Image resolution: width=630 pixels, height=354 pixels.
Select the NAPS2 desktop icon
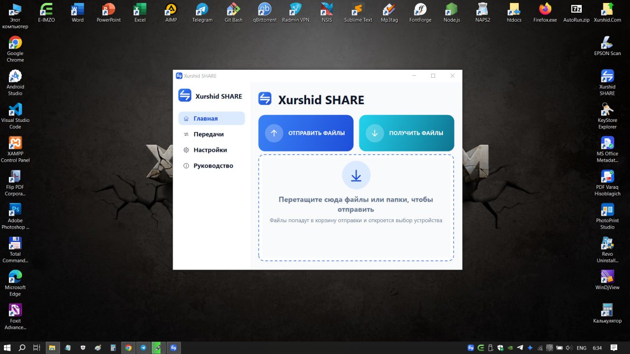483,13
